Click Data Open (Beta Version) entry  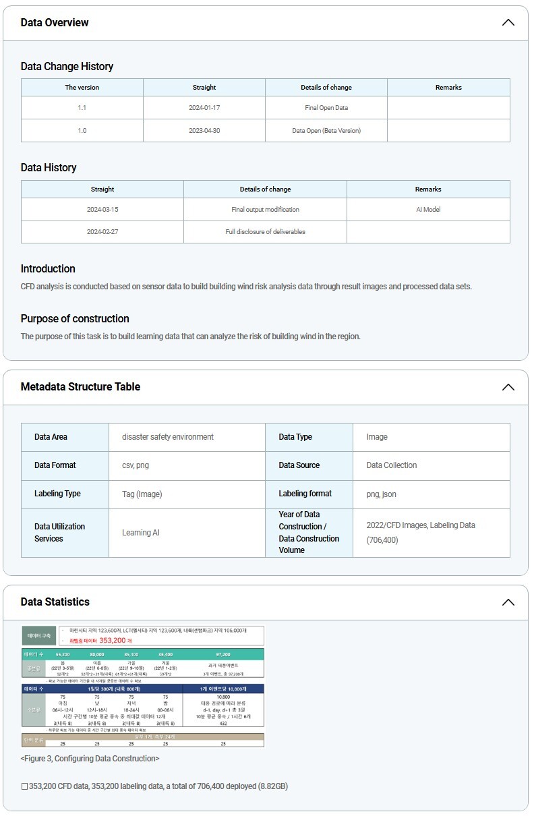click(x=326, y=131)
